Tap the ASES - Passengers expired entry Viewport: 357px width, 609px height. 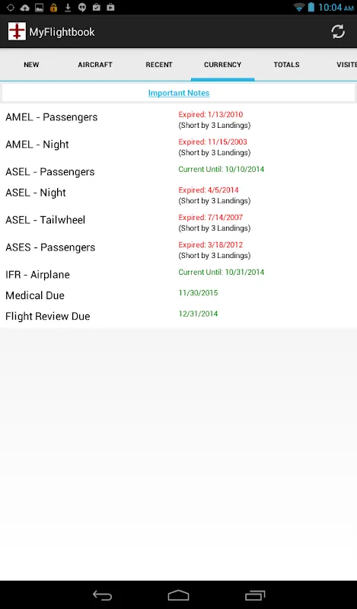coord(178,250)
